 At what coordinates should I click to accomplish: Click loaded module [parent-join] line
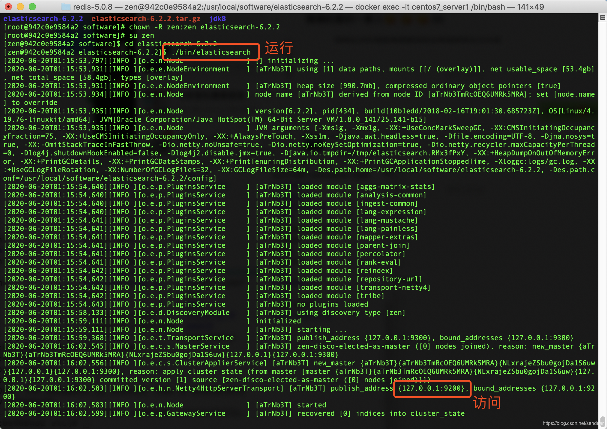point(206,245)
